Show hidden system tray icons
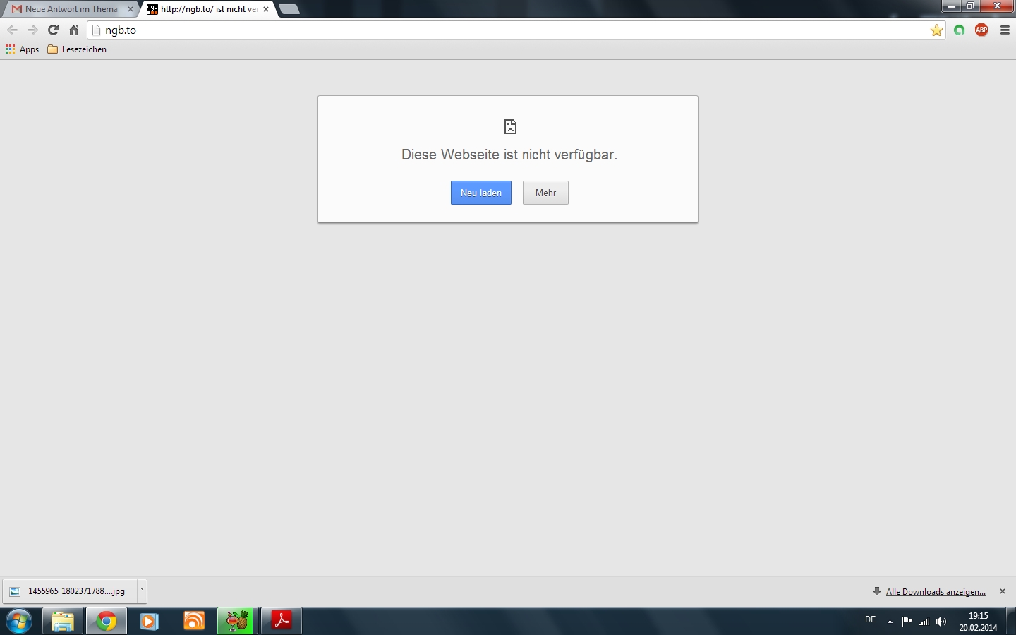Screen dimensions: 1016x635 tap(890, 622)
